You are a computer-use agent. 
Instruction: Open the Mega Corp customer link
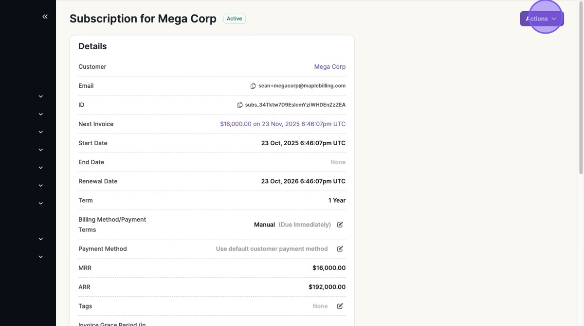click(329, 67)
